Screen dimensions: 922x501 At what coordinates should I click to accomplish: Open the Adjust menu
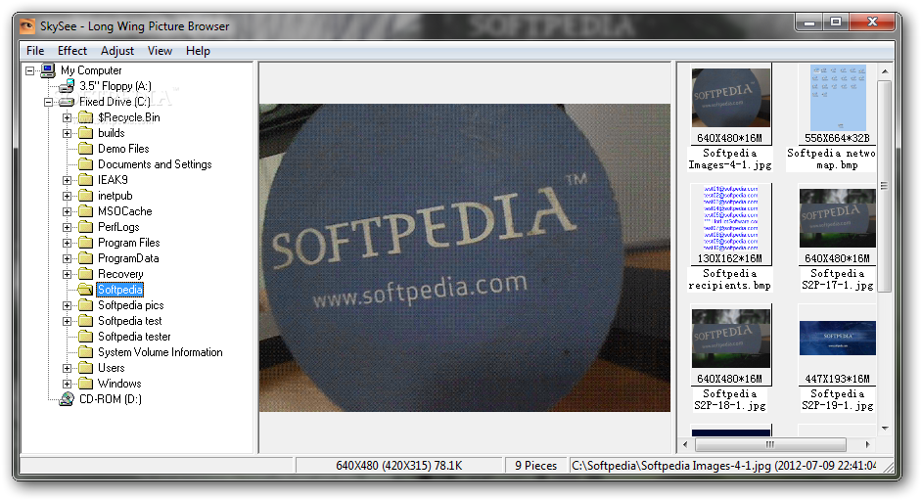click(117, 51)
